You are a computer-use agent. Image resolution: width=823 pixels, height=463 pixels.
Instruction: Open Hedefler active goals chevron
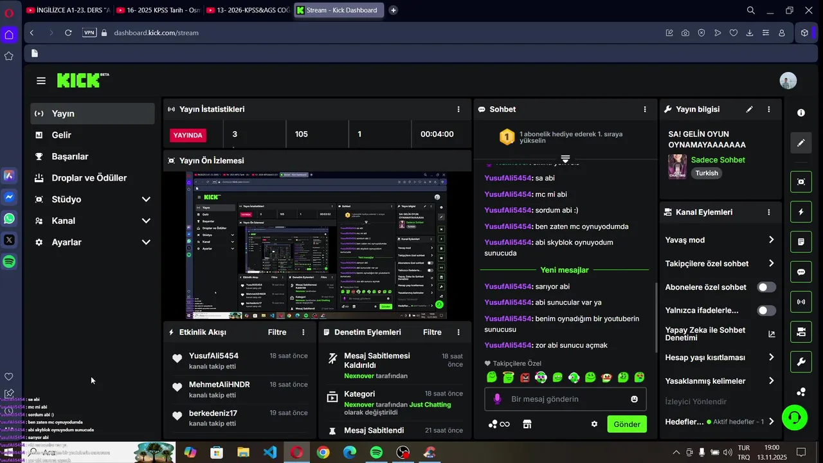coord(771,422)
